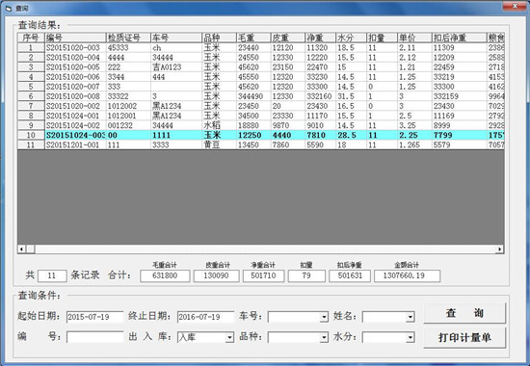
Task: Select row S20151020-004
Action: point(260,58)
